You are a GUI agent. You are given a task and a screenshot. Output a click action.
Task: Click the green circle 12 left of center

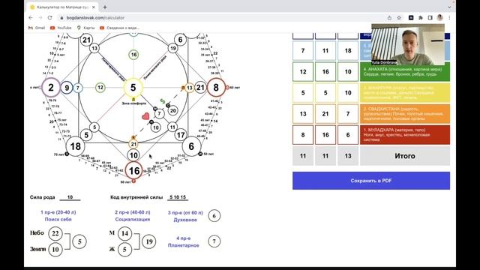tap(100, 88)
